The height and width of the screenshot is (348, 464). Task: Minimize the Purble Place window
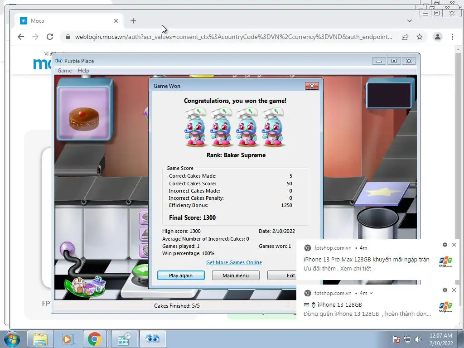pyautogui.click(x=379, y=61)
